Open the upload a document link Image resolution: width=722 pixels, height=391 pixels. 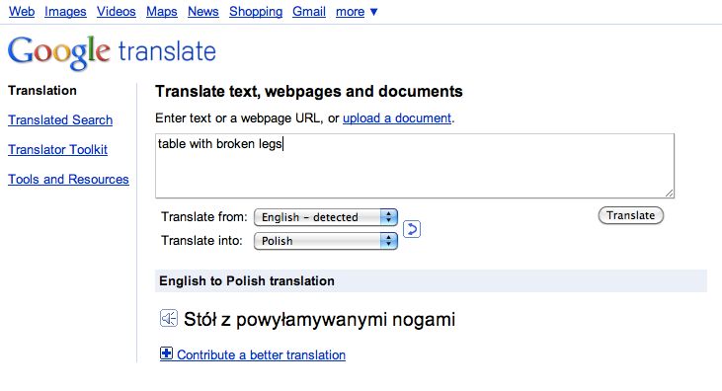click(397, 118)
